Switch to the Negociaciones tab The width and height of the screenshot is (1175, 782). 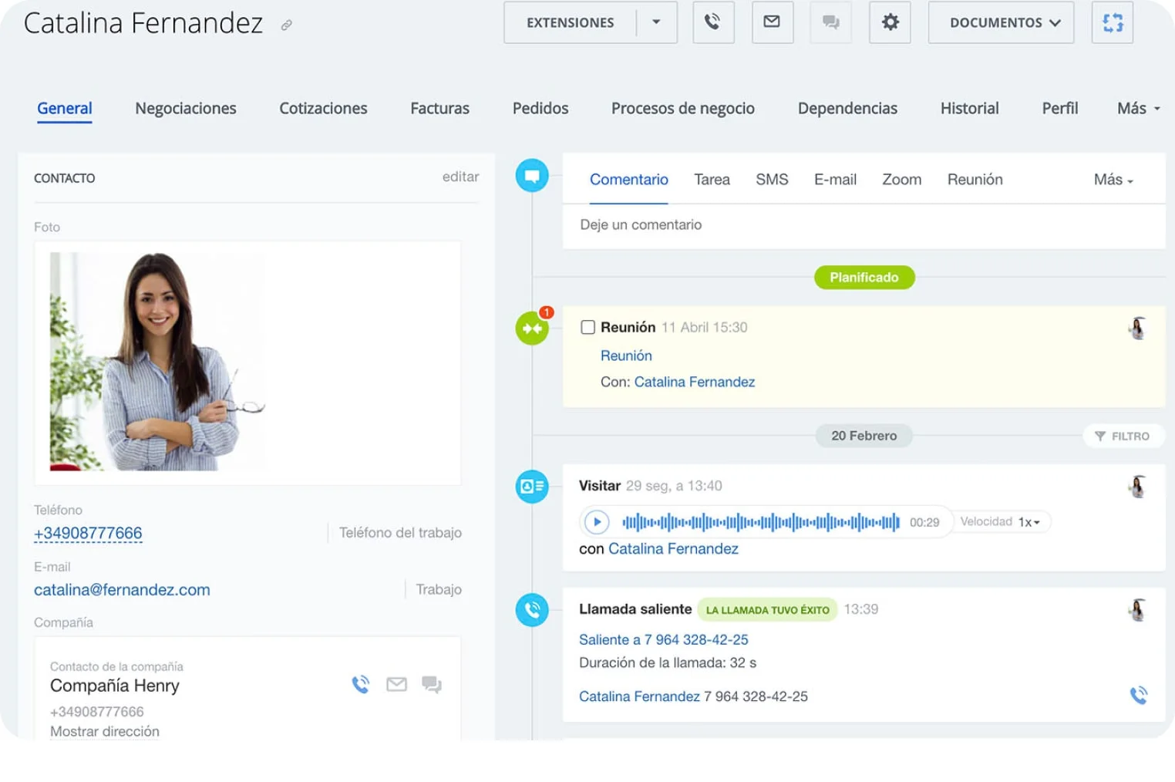(x=185, y=109)
